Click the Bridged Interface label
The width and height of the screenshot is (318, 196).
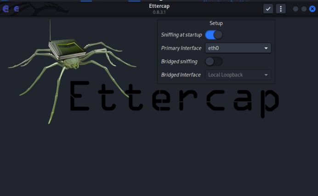pyautogui.click(x=181, y=75)
